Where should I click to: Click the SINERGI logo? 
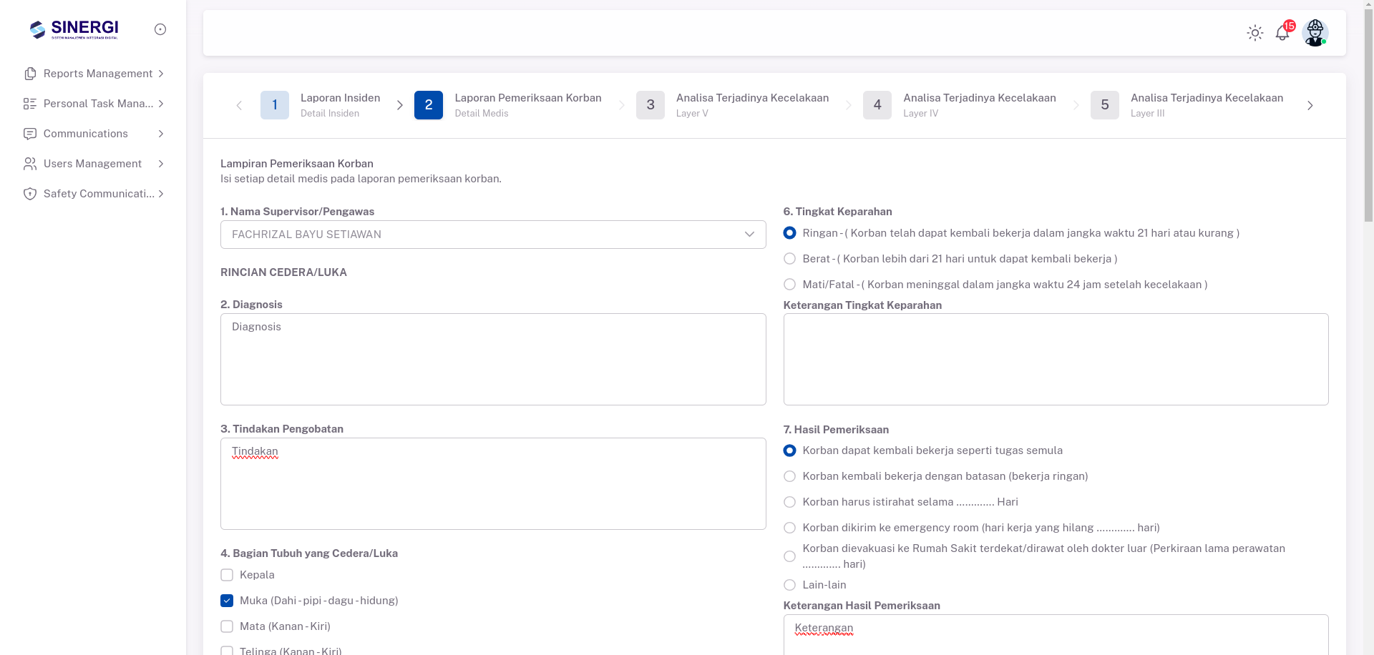[74, 29]
